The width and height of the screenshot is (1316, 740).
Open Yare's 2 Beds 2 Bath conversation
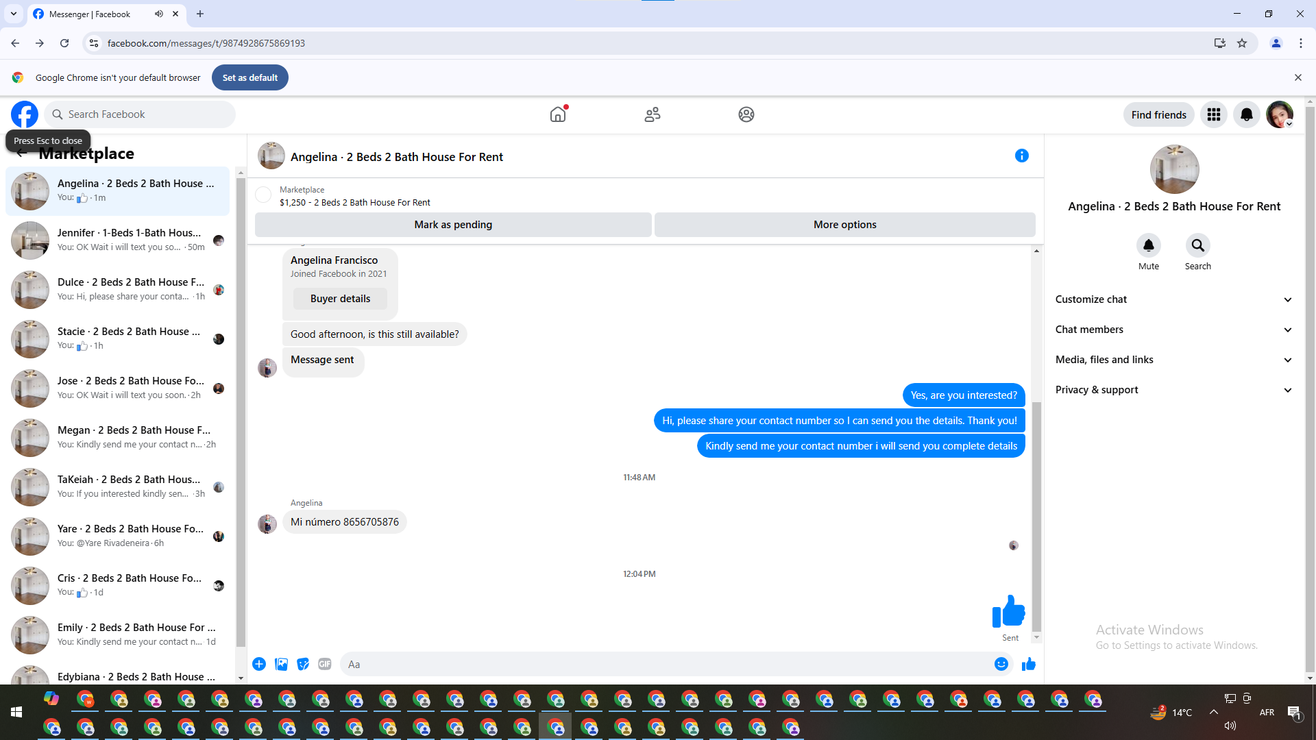[118, 536]
